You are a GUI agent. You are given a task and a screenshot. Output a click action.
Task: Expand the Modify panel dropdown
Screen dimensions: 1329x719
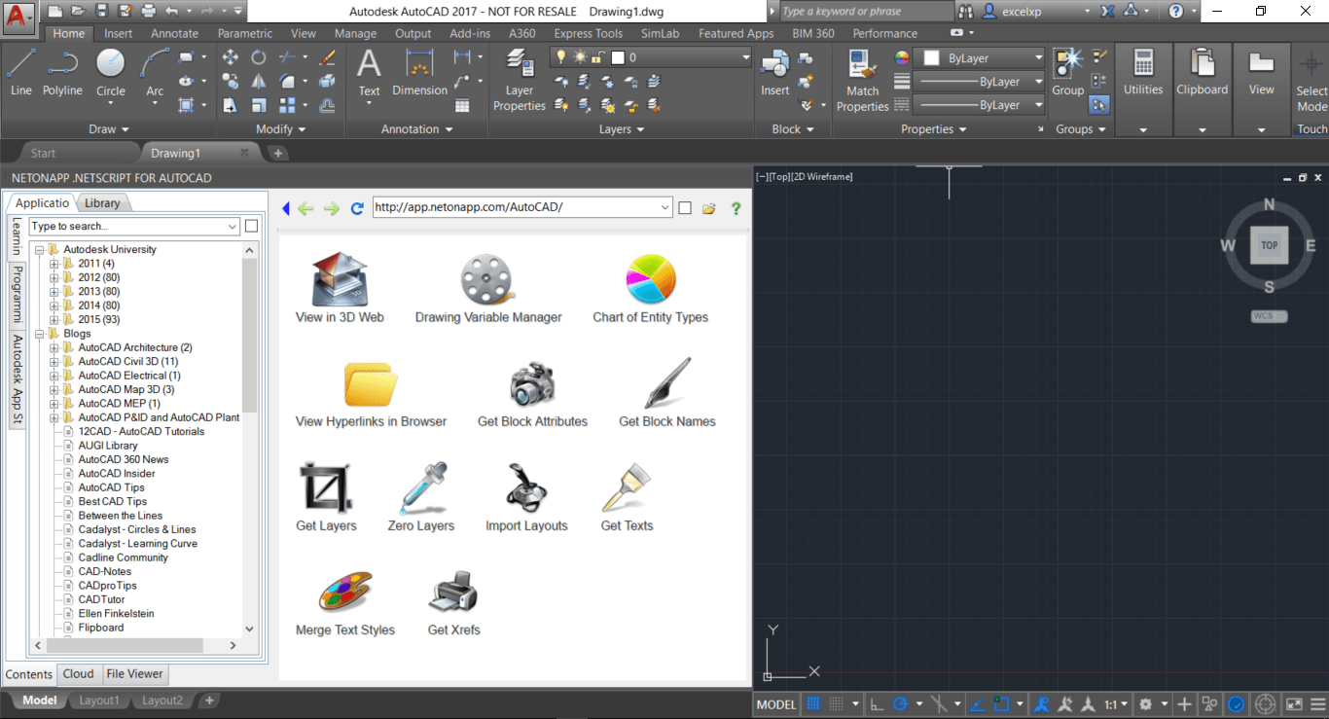click(281, 129)
